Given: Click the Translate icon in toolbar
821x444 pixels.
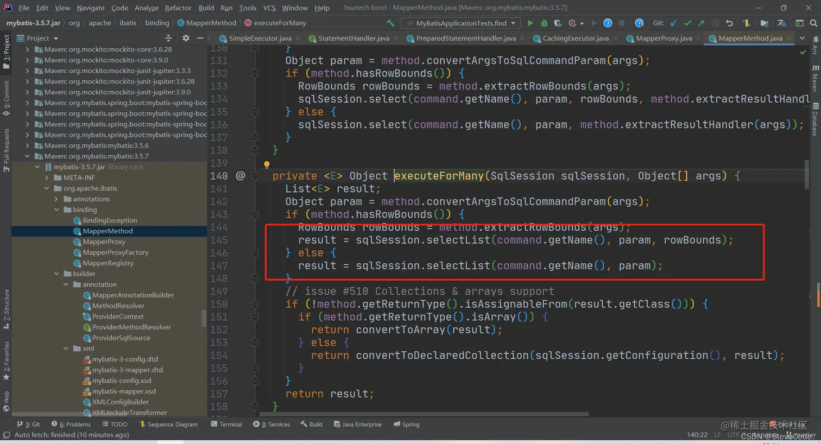Looking at the screenshot, I should point(782,23).
